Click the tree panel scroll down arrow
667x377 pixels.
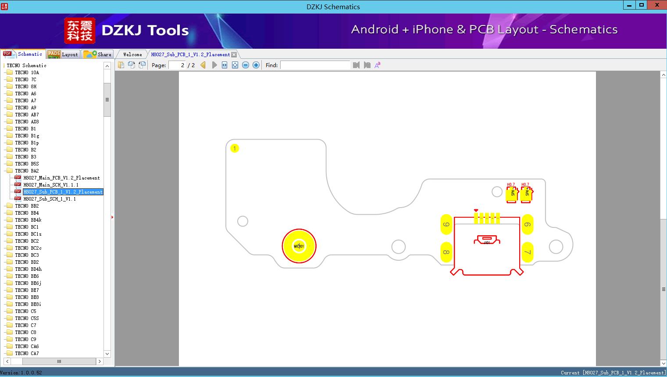coord(107,353)
